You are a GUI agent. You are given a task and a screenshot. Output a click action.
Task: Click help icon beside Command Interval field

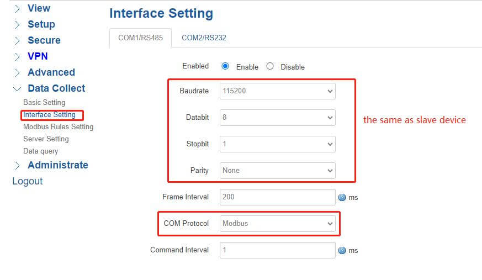click(342, 250)
